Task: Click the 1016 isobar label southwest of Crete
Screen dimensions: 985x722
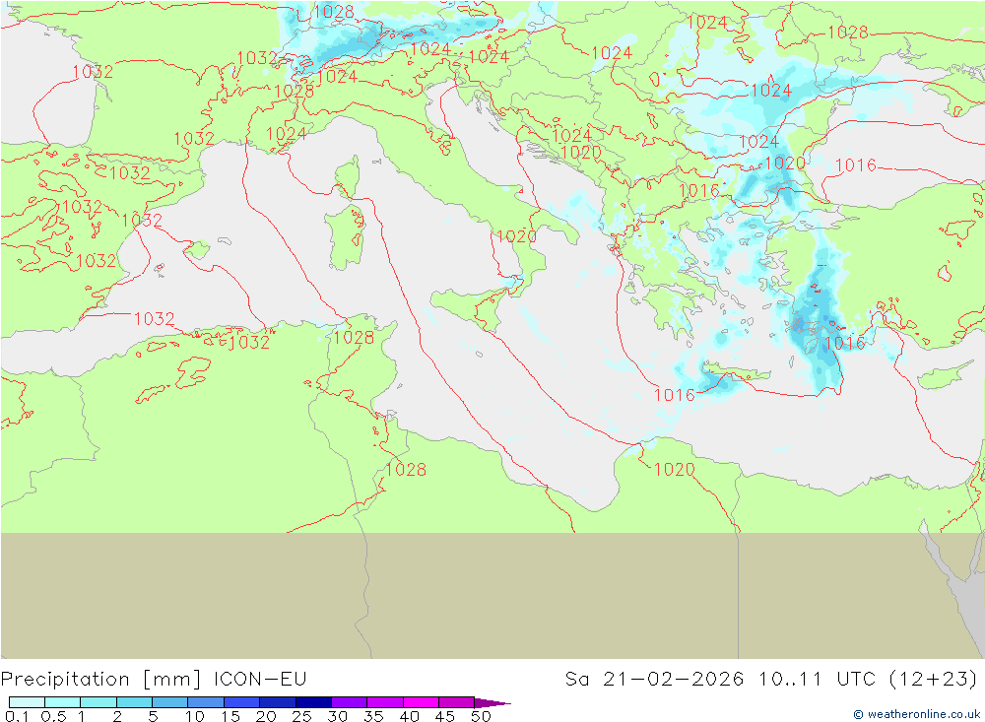Action: [675, 395]
